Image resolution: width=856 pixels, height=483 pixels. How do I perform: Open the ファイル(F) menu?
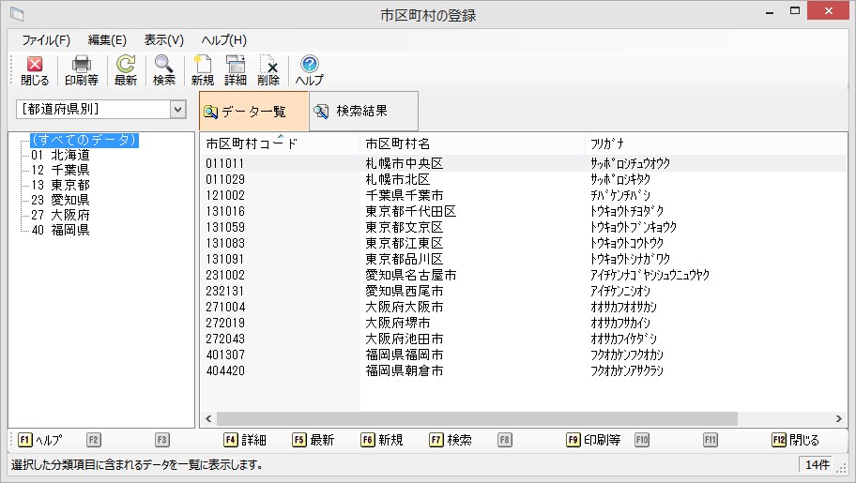point(46,40)
